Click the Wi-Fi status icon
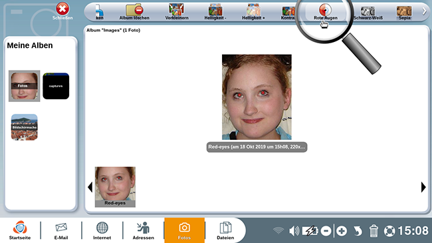The width and height of the screenshot is (432, 243). click(x=278, y=230)
